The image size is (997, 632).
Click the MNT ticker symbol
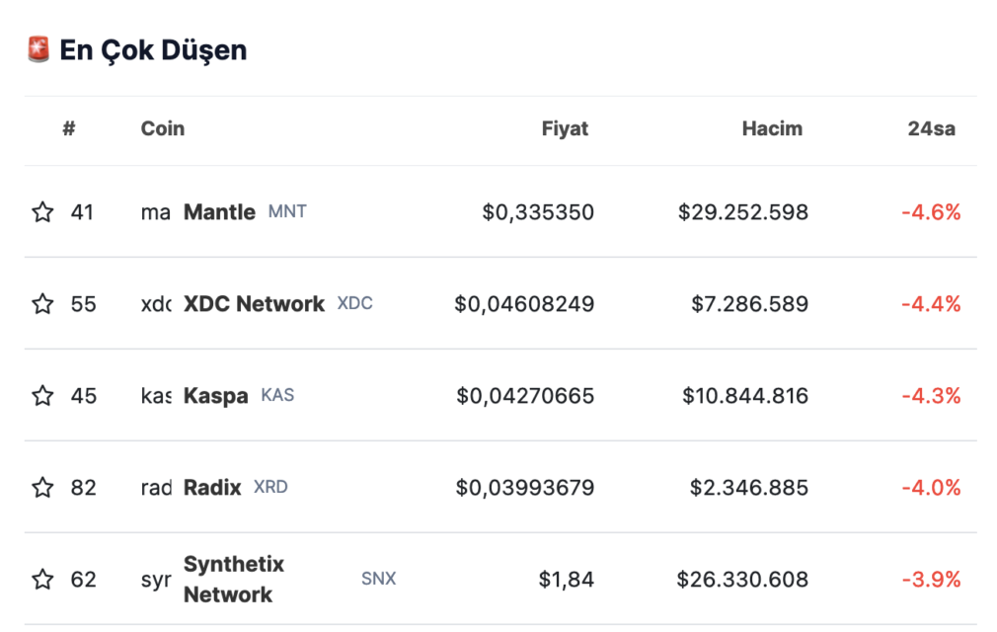pos(287,211)
